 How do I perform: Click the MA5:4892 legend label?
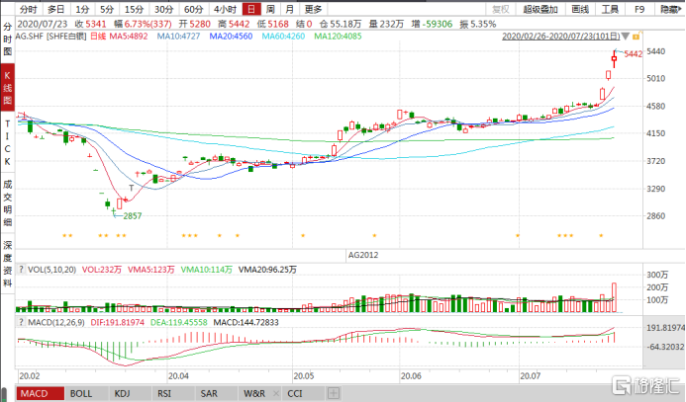click(x=128, y=37)
